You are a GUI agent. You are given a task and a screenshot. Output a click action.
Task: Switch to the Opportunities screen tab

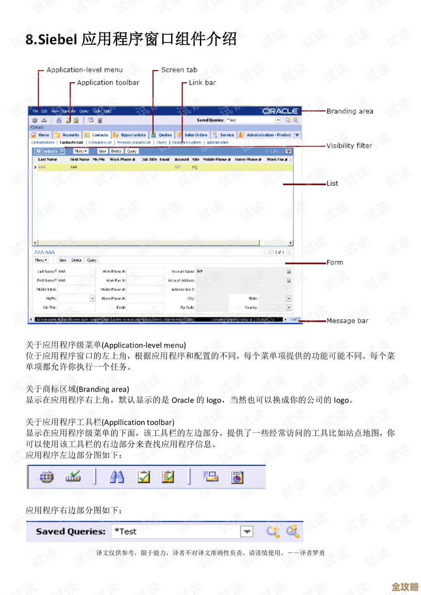click(133, 135)
